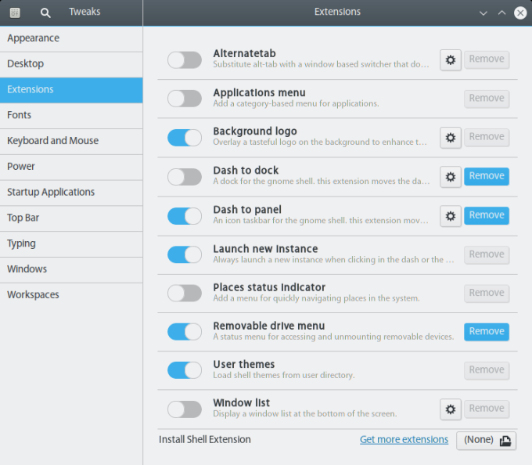This screenshot has height=465, width=532.
Task: Turn on the Dash to dock switch
Action: click(x=185, y=177)
